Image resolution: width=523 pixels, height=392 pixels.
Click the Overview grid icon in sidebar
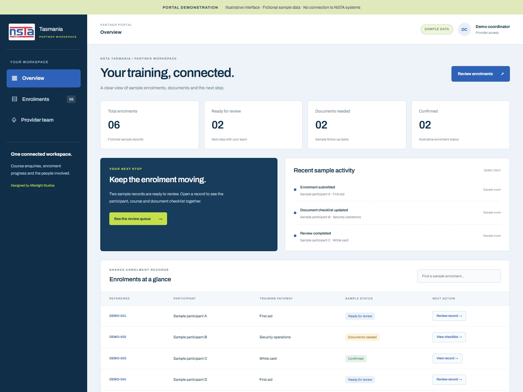point(15,78)
